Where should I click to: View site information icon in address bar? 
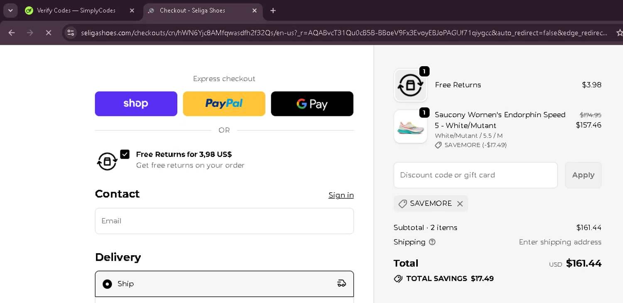[71, 32]
